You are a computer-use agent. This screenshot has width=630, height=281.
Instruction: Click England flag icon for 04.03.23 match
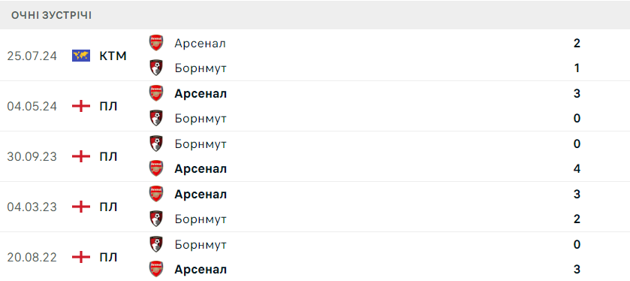(81, 207)
